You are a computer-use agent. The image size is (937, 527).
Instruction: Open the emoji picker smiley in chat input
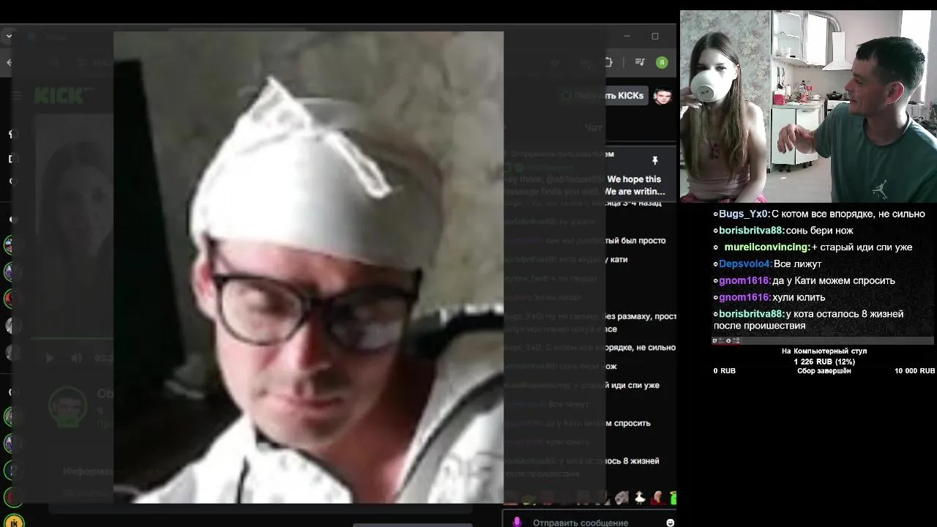tap(670, 523)
